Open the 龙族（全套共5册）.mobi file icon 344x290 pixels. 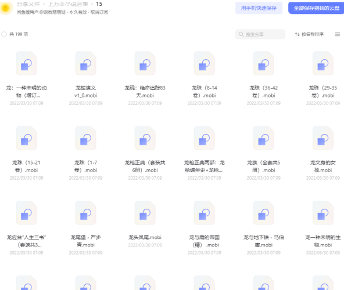point(263,138)
